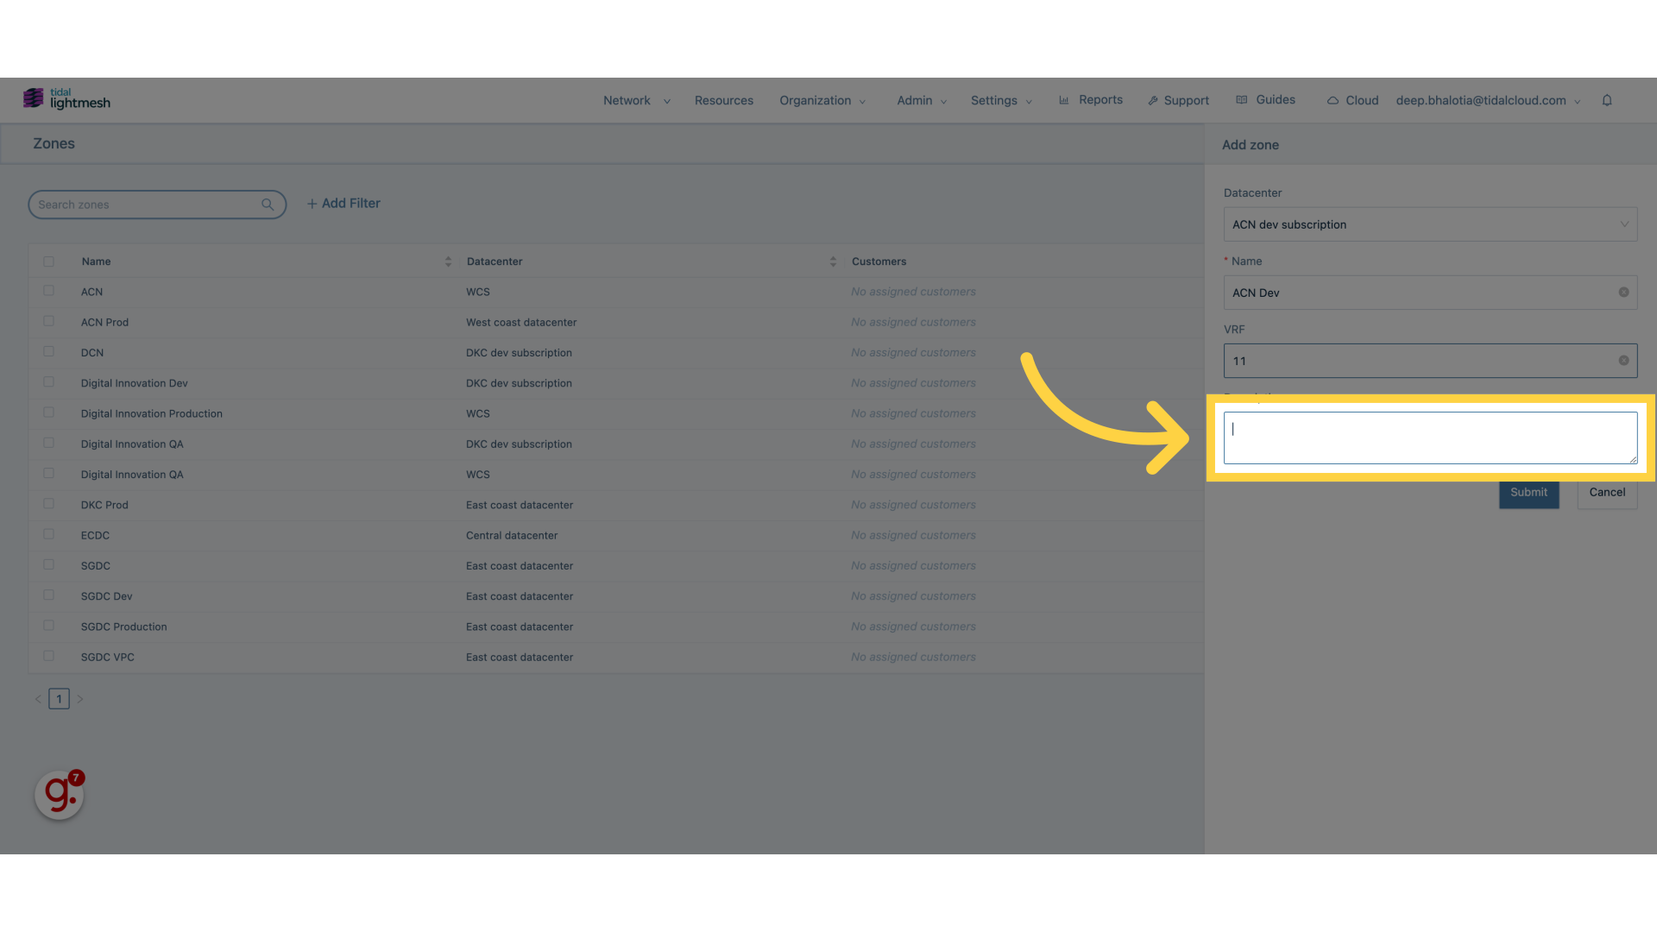Expand the Network menu chevron
This screenshot has height=932, width=1657.
point(666,101)
